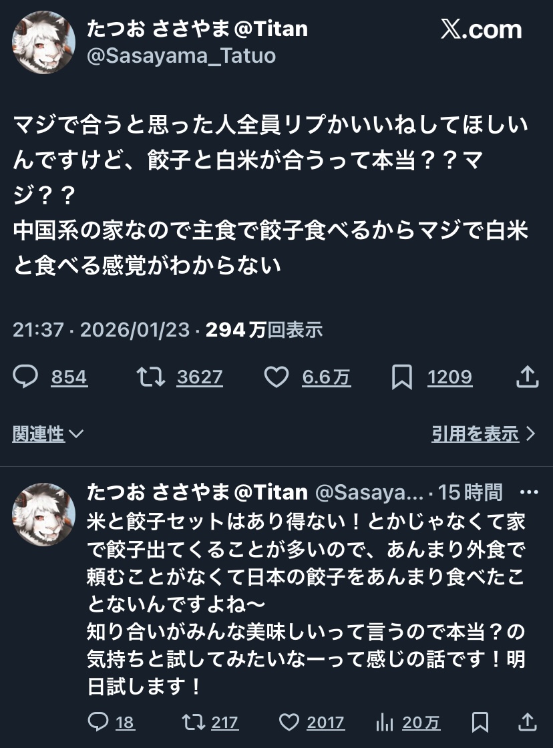Open 引用を表示 link

click(475, 434)
